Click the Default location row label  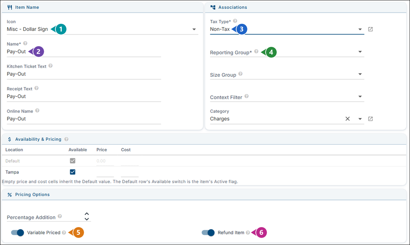13,161
